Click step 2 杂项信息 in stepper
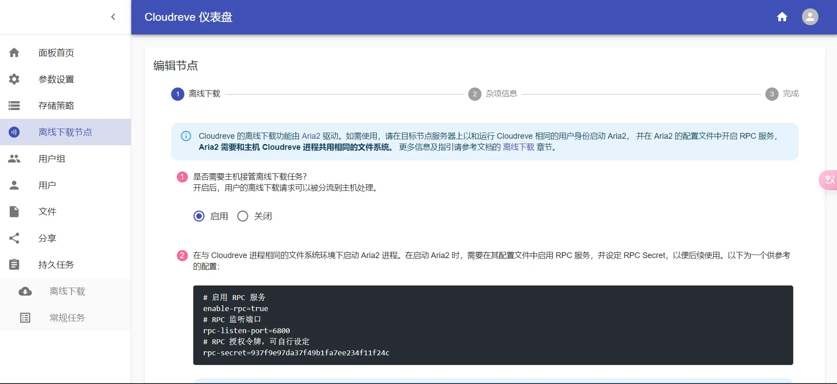 493,94
